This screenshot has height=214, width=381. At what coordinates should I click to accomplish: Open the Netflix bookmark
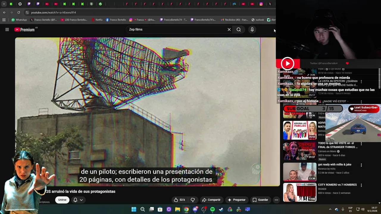pos(97,20)
